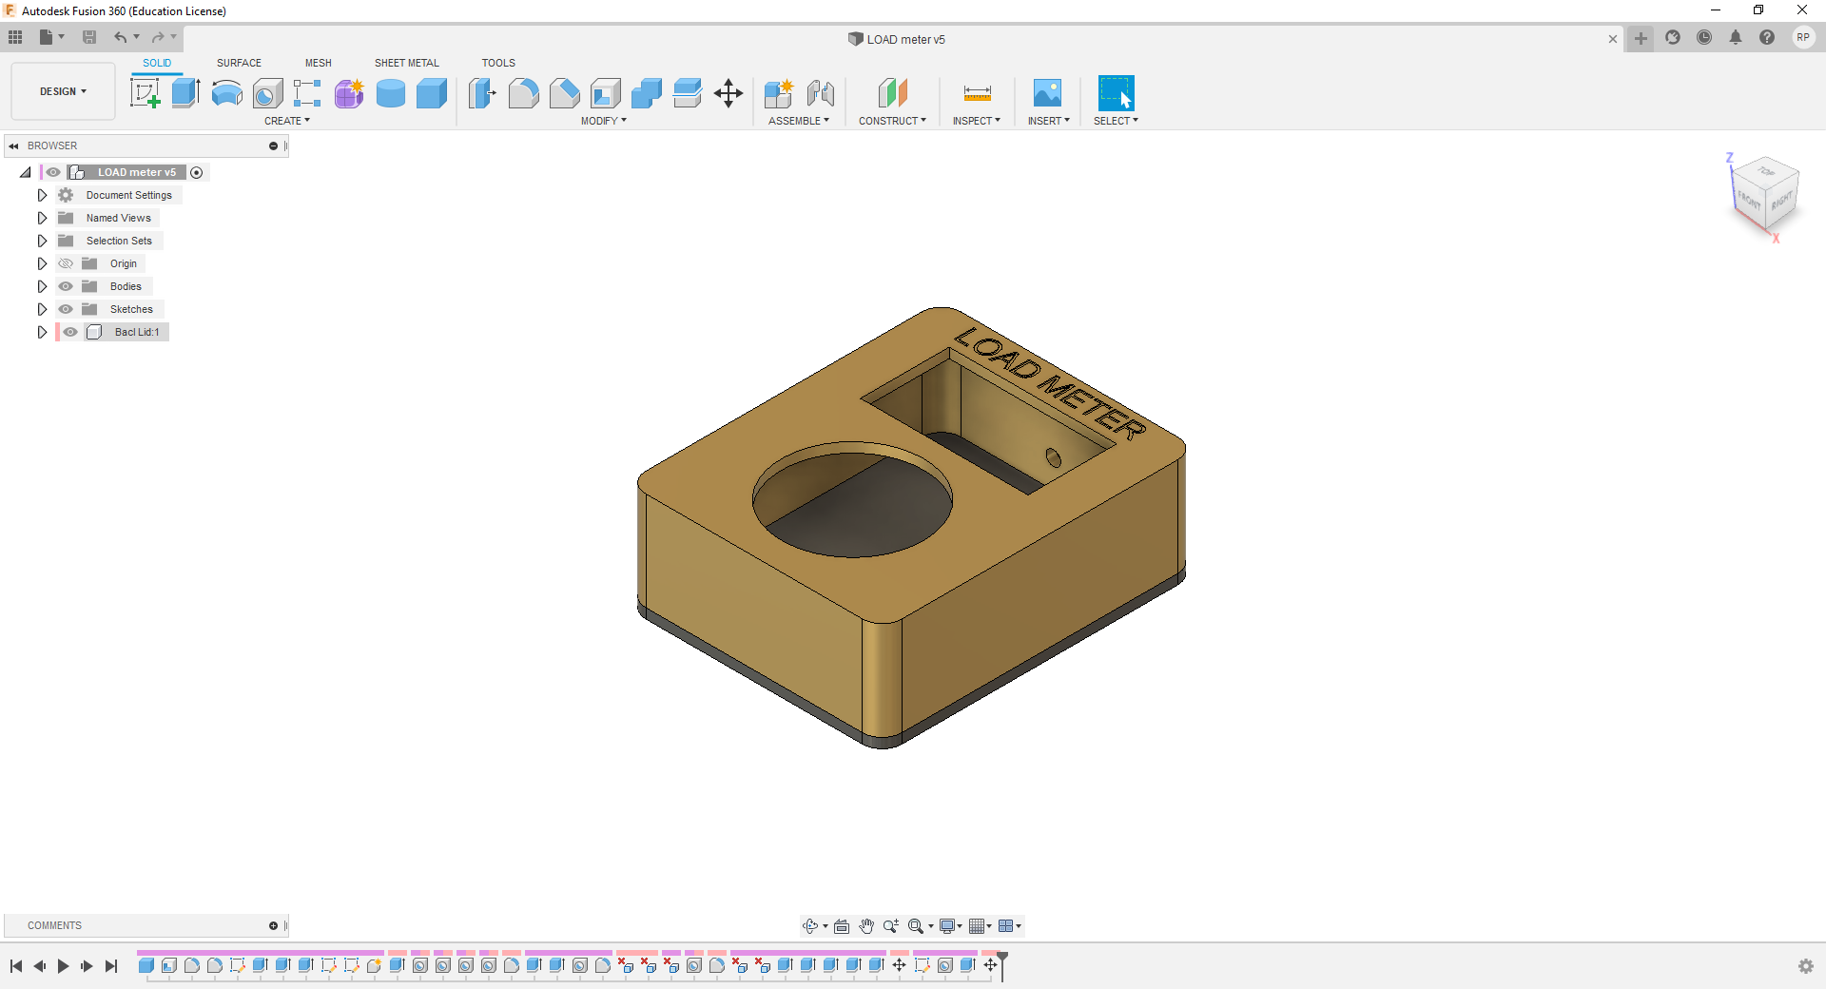Viewport: 1826px width, 989px height.
Task: Open the MODIFY dropdown menu
Action: coord(604,121)
